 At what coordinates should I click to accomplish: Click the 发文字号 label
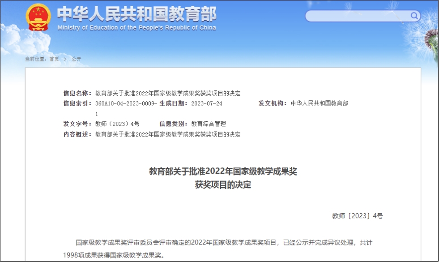coord(77,124)
